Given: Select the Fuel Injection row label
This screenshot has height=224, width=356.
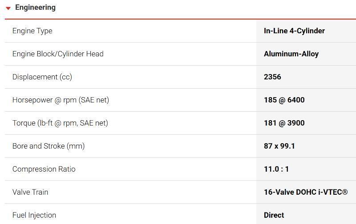Looking at the screenshot, I should [x=34, y=216].
